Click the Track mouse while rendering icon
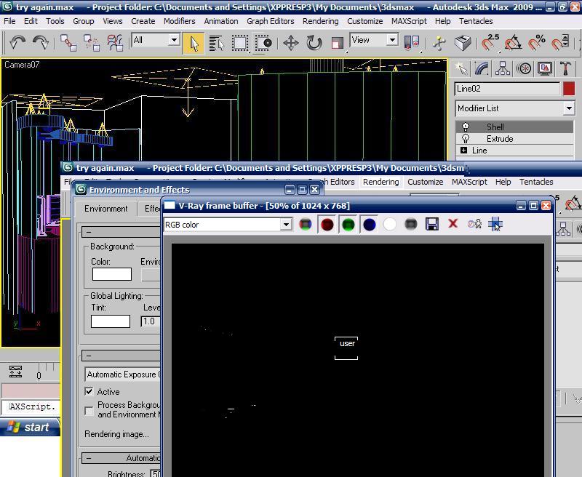This screenshot has height=477, width=582. pyautogui.click(x=495, y=224)
